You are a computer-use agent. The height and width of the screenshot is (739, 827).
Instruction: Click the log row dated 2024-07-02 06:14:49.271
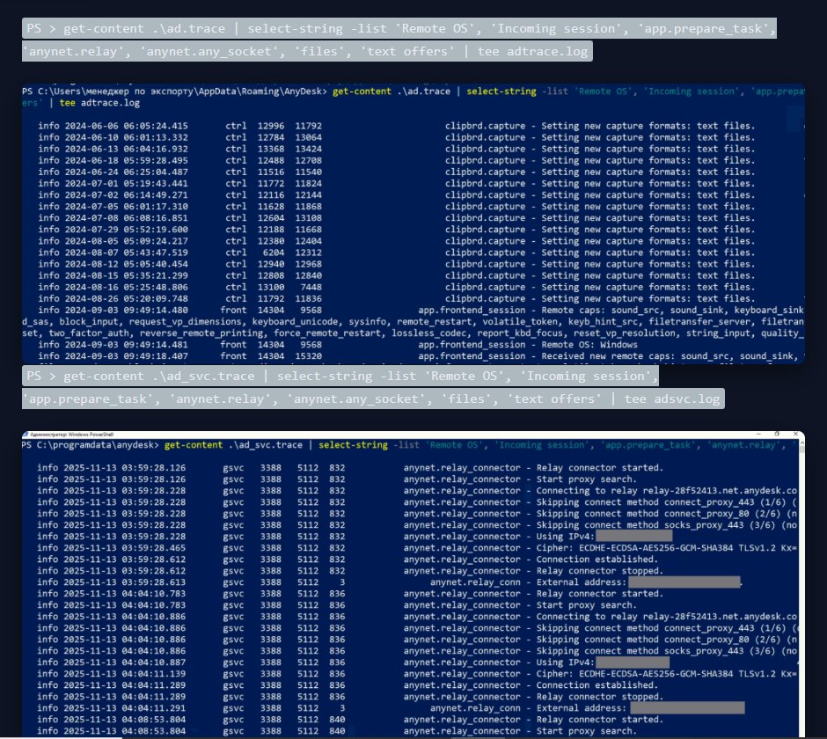pyautogui.click(x=397, y=195)
